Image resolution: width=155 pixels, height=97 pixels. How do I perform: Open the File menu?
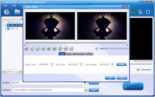coord(5,5)
